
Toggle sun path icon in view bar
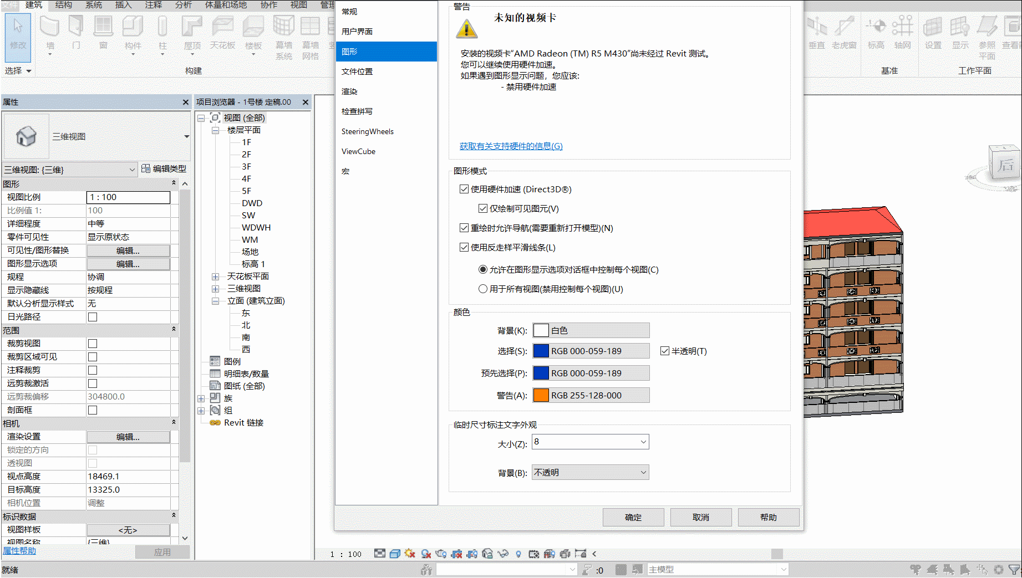(410, 554)
